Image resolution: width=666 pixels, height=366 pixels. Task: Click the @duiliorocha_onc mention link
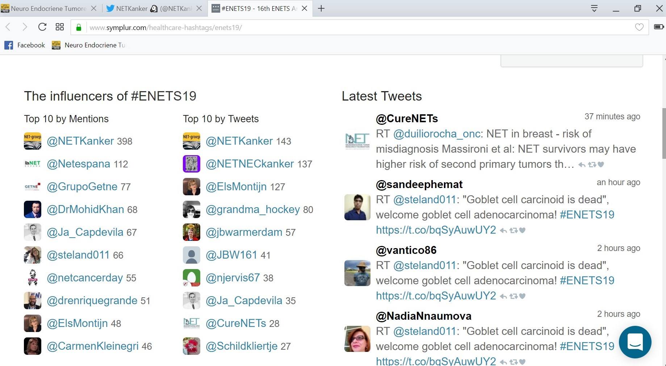pos(437,134)
